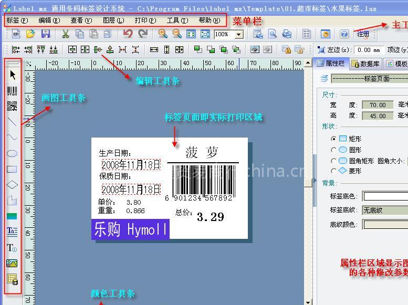The image size is (408, 305).
Task: Open the 图层(L) menu
Action: click(x=113, y=20)
